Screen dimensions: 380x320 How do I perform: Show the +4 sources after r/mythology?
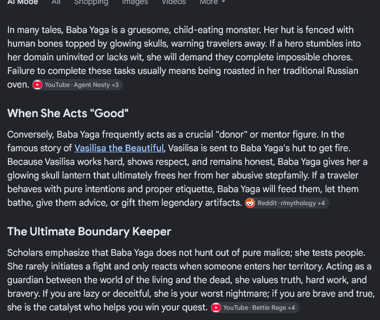pyautogui.click(x=321, y=203)
